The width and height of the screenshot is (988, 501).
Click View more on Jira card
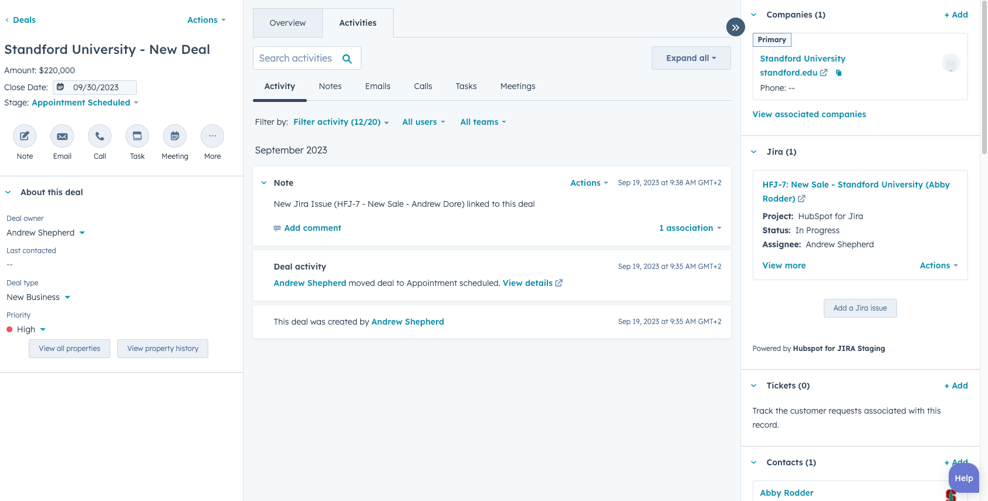(784, 265)
